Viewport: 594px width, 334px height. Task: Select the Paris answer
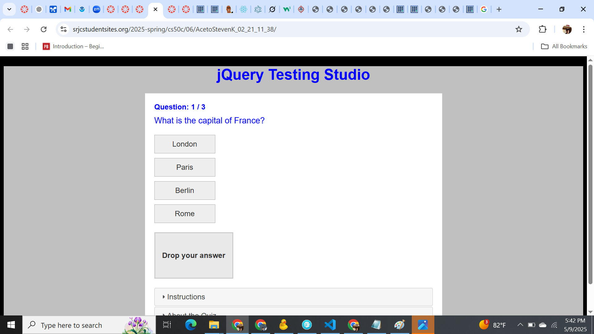[x=185, y=167]
